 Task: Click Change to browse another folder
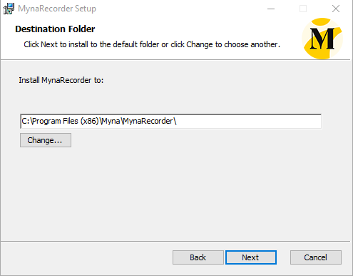[x=46, y=140]
